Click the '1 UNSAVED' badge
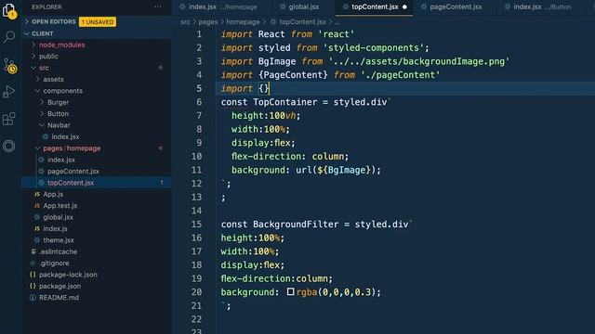 tap(98, 22)
